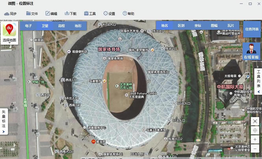Viewport: 262px width, 159px height.
Task: Select the 地名 place-name tab
Action: tap(165, 26)
